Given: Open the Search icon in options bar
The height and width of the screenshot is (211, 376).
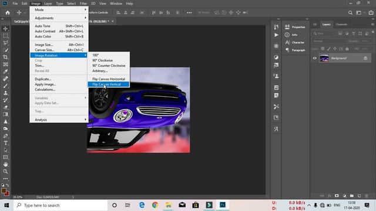Looking at the screenshot, I should 350,13.
